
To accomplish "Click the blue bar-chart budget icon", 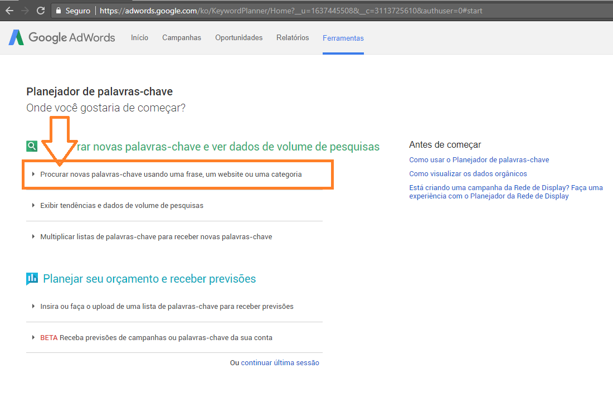I will pos(32,279).
